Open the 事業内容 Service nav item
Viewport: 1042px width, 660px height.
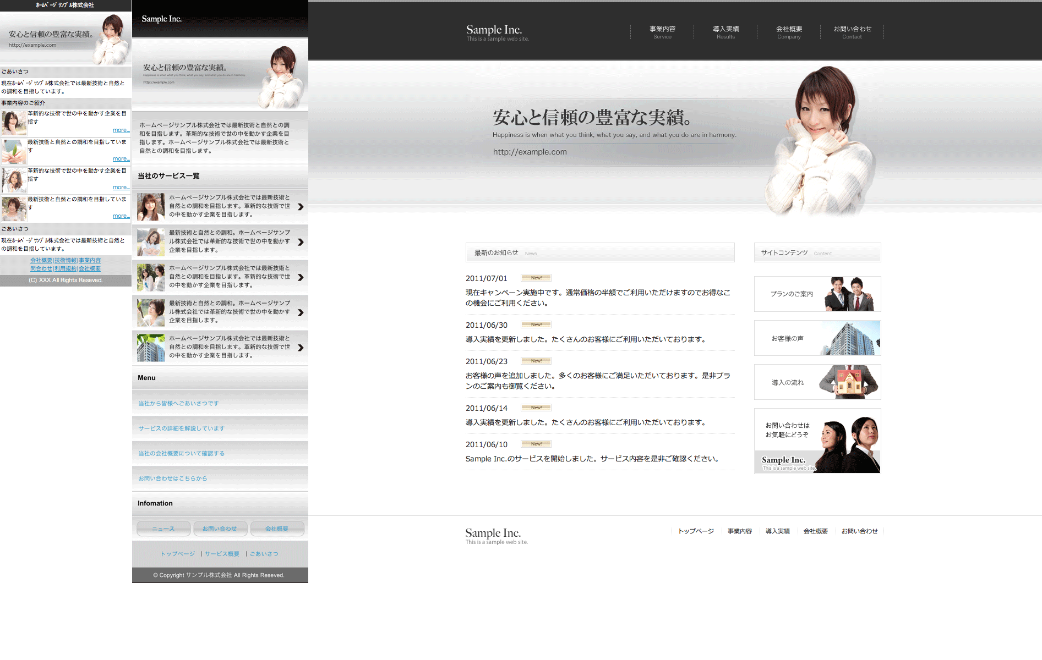662,32
